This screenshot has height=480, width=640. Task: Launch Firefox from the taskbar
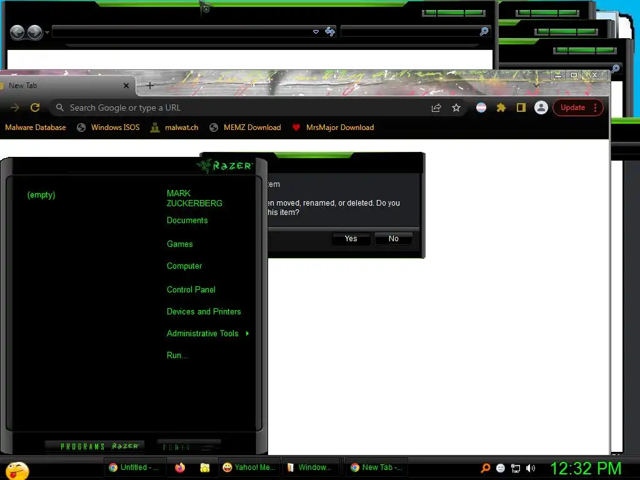pos(180,467)
